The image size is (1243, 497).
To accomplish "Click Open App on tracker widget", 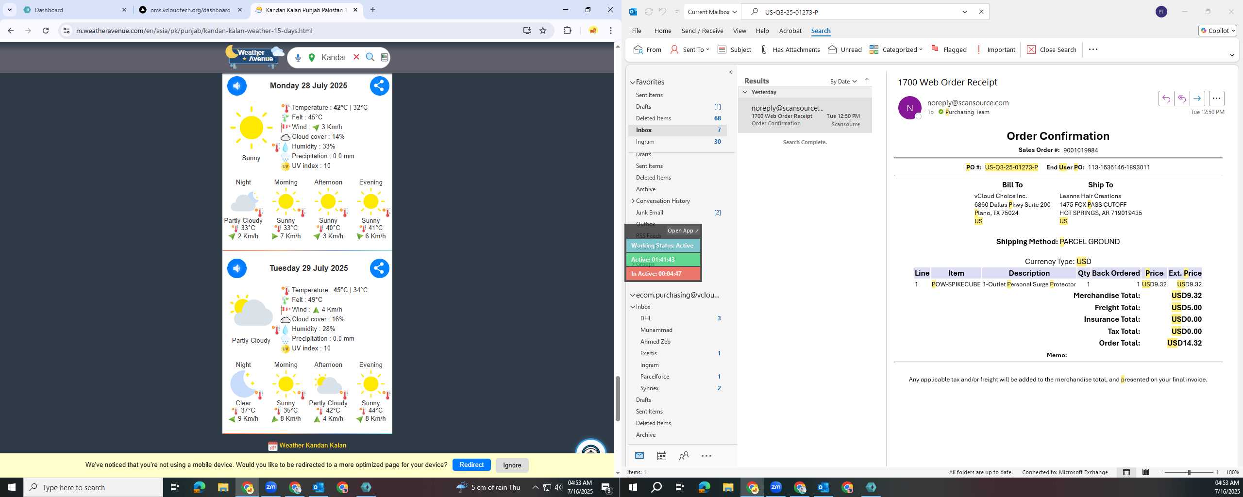I will 683,231.
